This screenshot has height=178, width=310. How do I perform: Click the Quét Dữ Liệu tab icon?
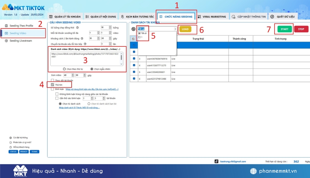click(272, 17)
